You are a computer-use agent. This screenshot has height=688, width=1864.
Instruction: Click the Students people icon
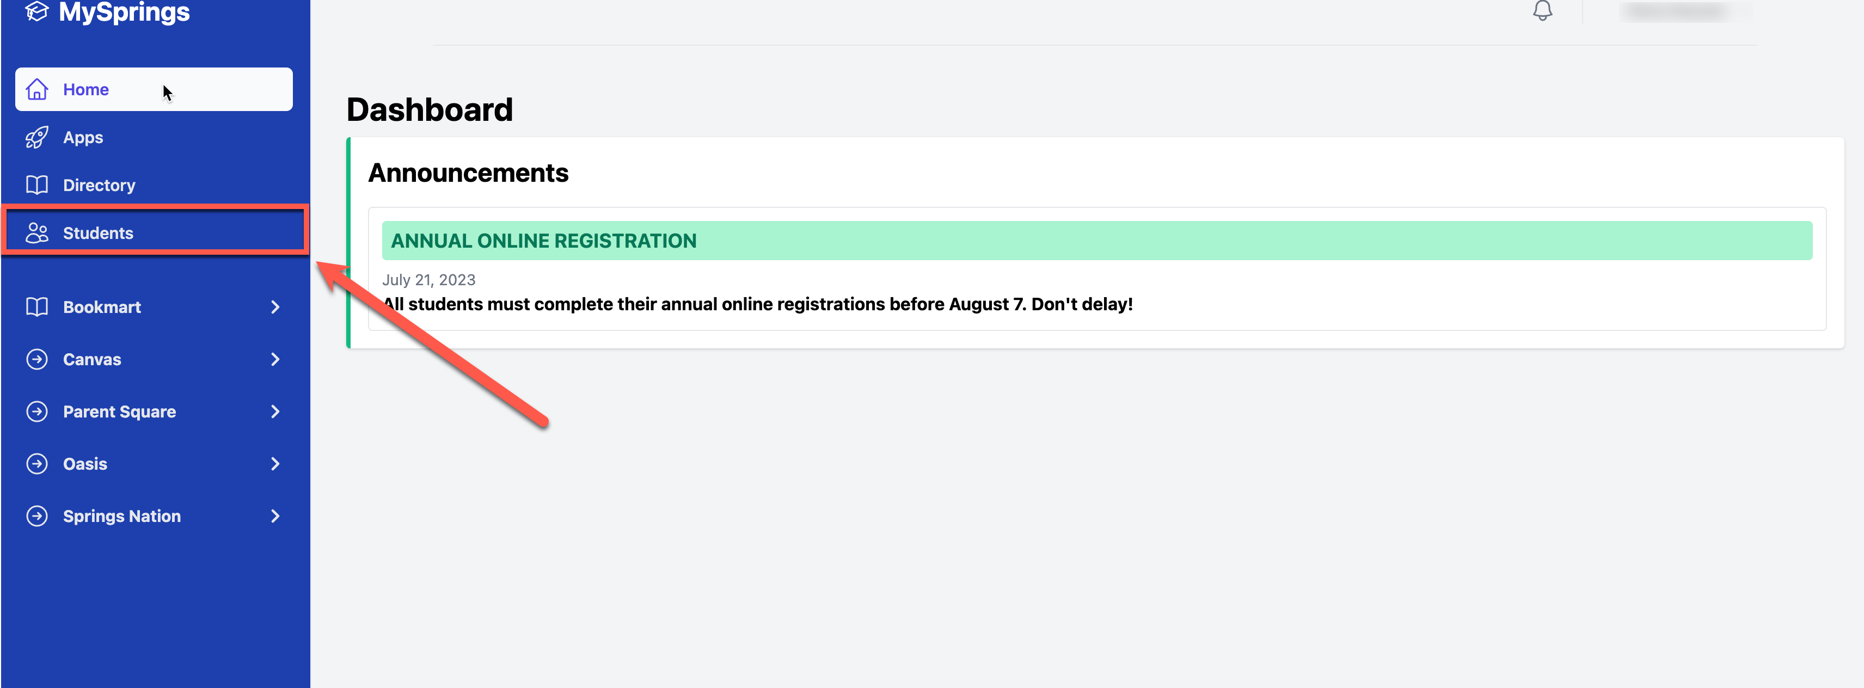(x=37, y=233)
